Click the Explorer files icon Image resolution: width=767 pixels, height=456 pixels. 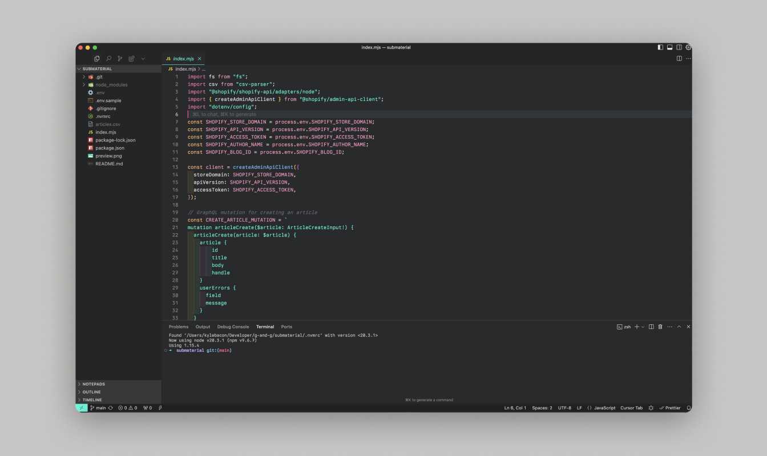coord(96,59)
